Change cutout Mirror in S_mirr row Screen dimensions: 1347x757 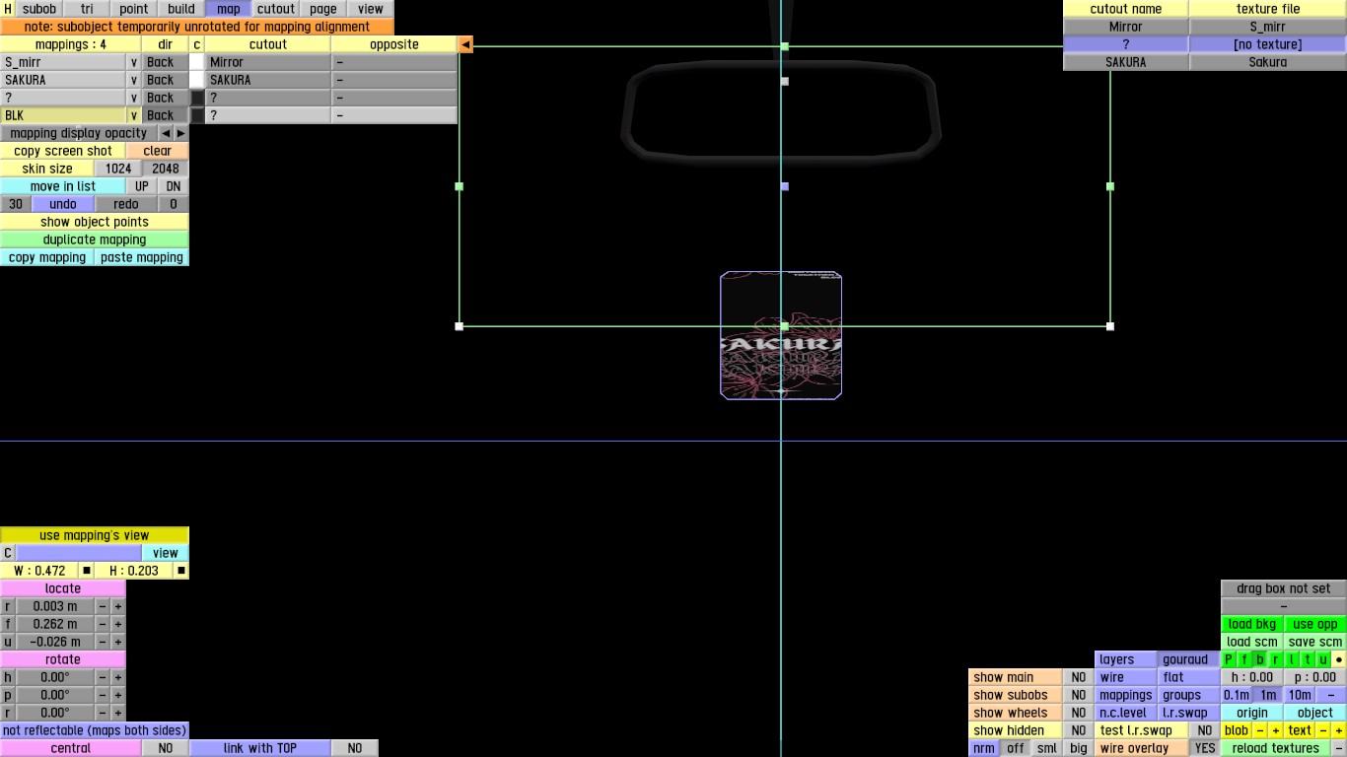tap(268, 62)
